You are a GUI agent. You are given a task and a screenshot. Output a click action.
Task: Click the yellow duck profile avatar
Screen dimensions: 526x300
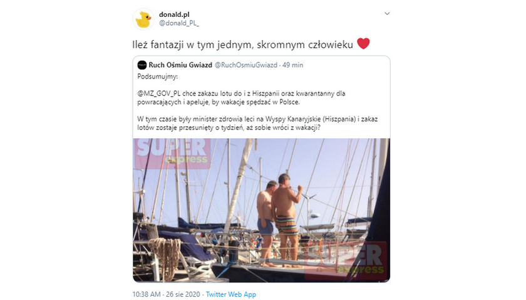click(143, 19)
